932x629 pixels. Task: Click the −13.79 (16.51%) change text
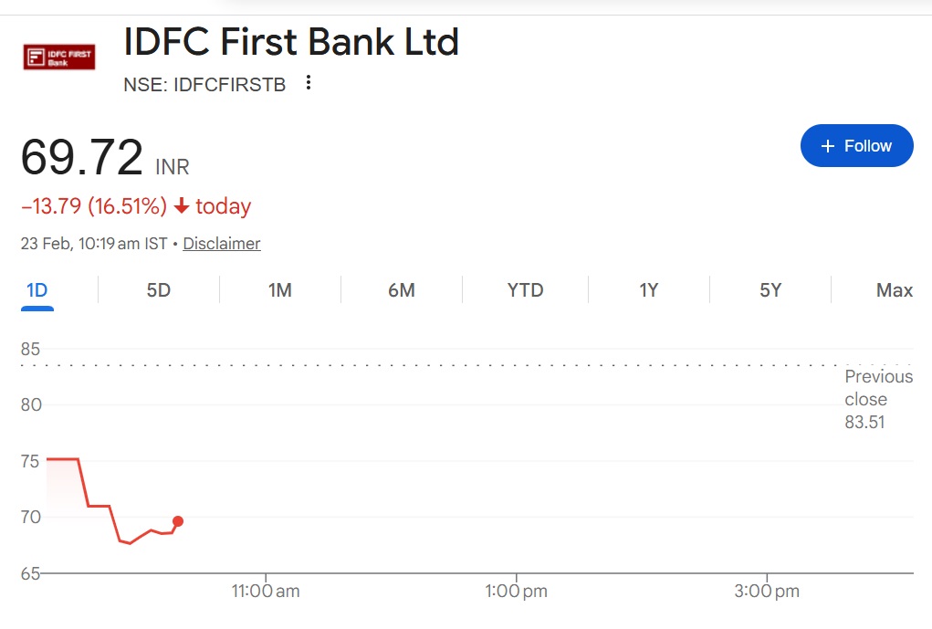pos(94,206)
